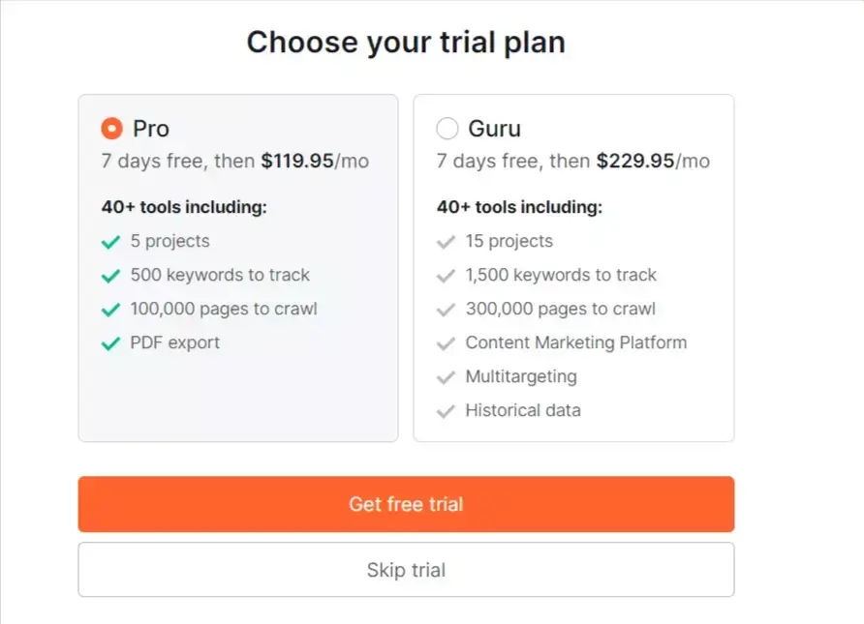Click the checkmark beside 500 keywords to track
The width and height of the screenshot is (864, 624).
click(x=109, y=275)
